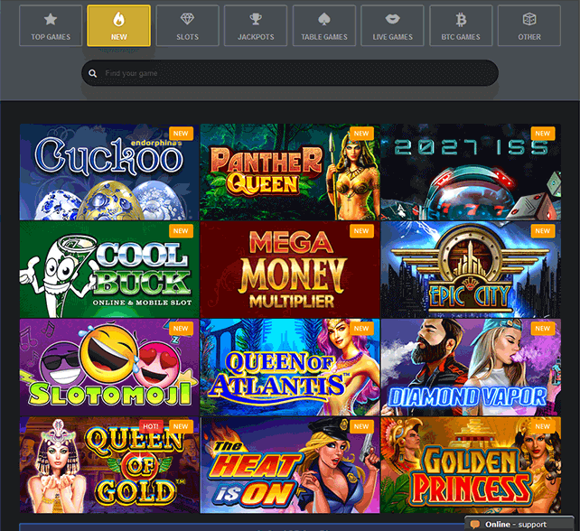Select the spade Table Games icon

[324, 19]
